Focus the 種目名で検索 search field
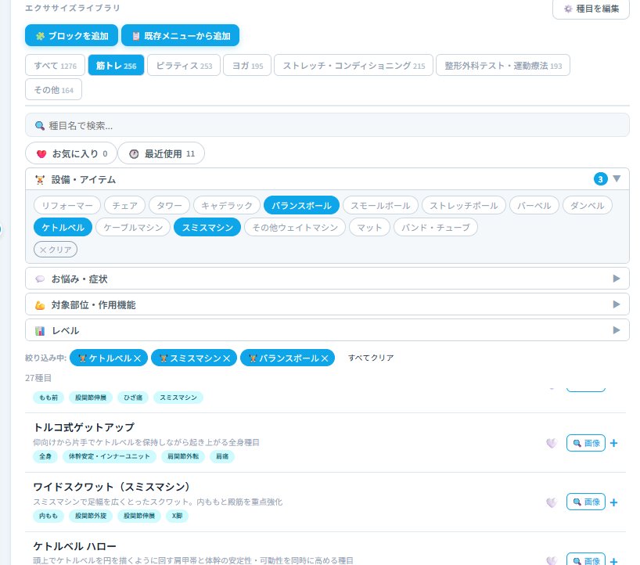The width and height of the screenshot is (640, 565). pos(327,125)
